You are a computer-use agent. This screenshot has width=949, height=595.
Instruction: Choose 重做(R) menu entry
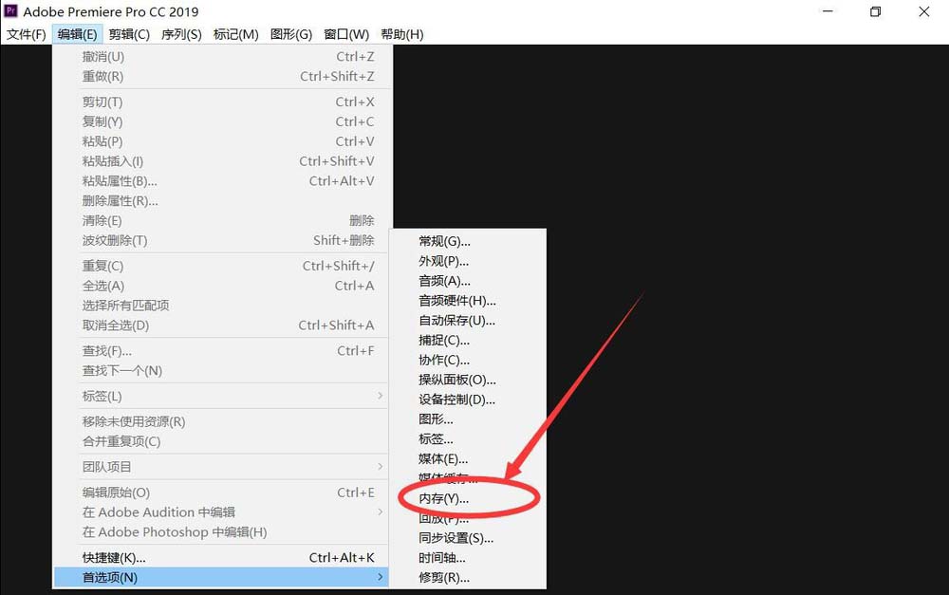coord(221,76)
